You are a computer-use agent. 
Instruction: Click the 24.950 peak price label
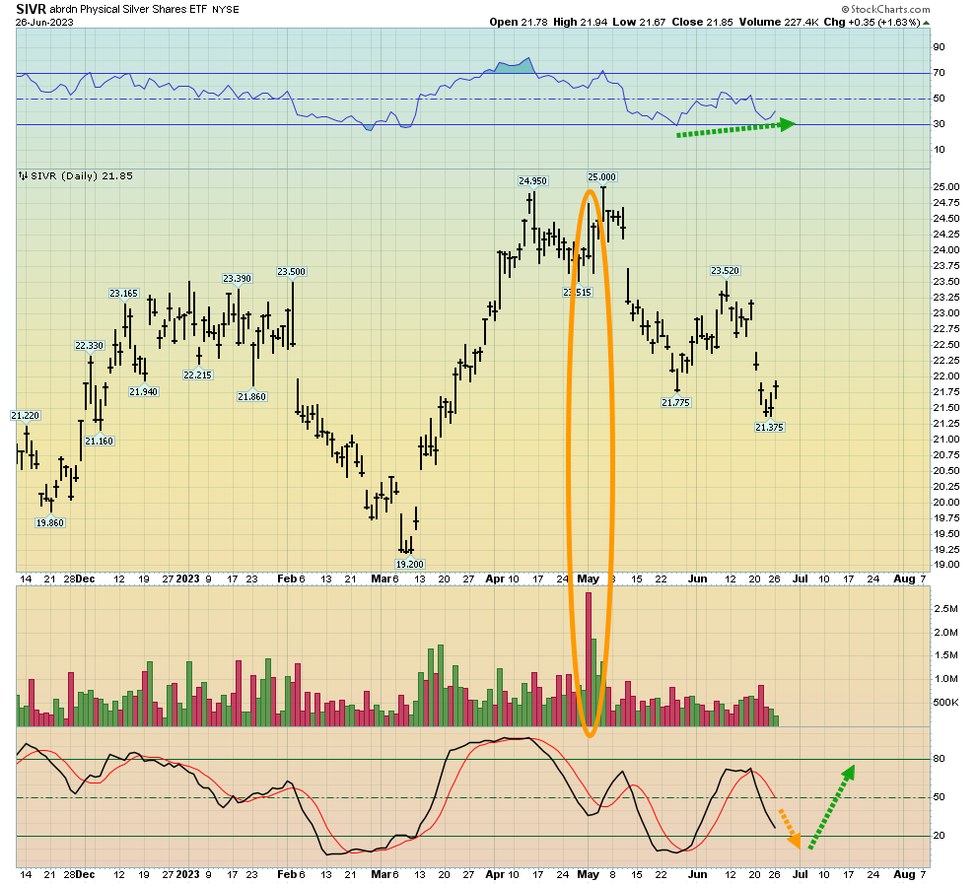(532, 180)
